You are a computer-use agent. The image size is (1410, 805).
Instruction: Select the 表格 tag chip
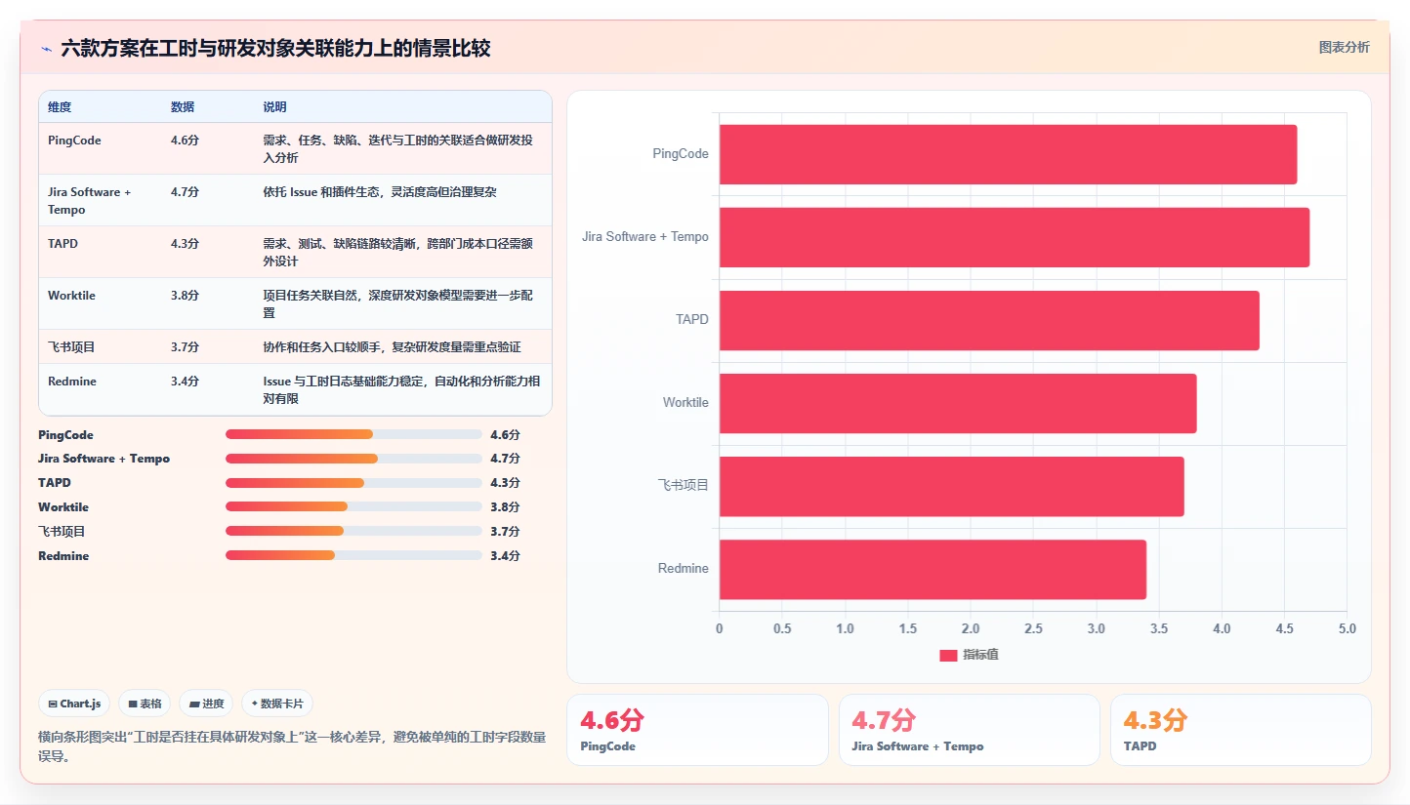pos(145,704)
